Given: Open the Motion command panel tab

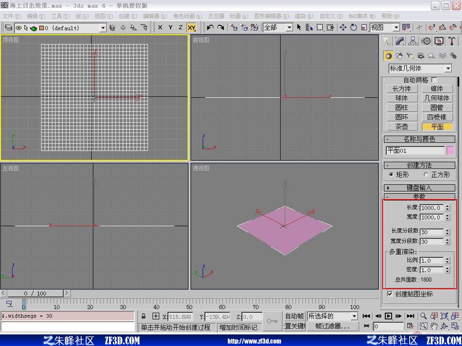Looking at the screenshot, I should tap(426, 41).
